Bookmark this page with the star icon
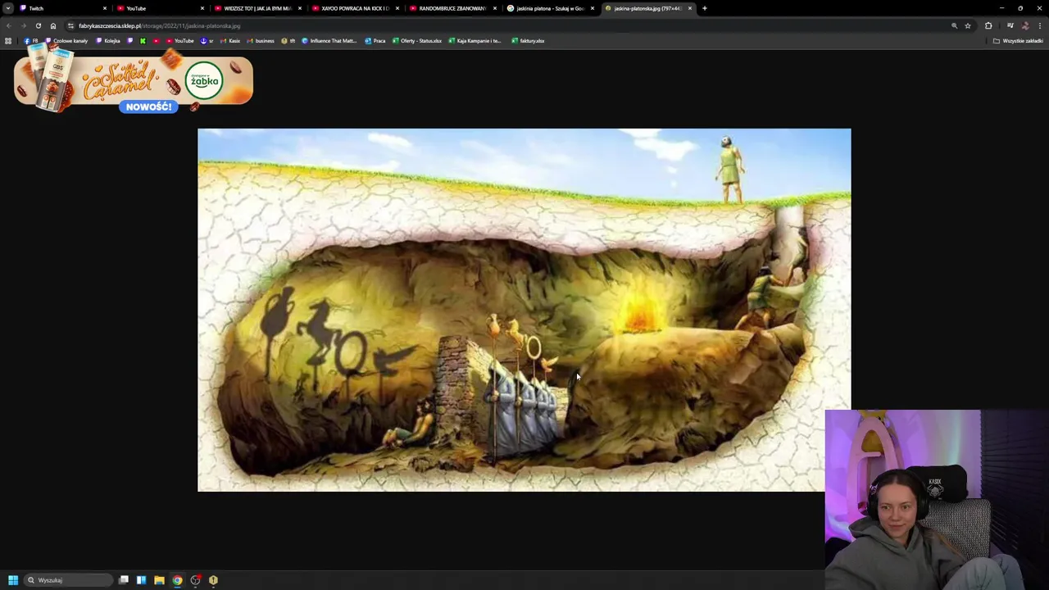Viewport: 1049px width, 590px height. (967, 25)
